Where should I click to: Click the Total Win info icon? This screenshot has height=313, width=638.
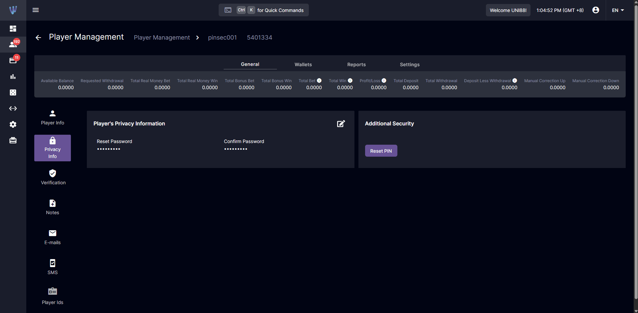tap(350, 80)
